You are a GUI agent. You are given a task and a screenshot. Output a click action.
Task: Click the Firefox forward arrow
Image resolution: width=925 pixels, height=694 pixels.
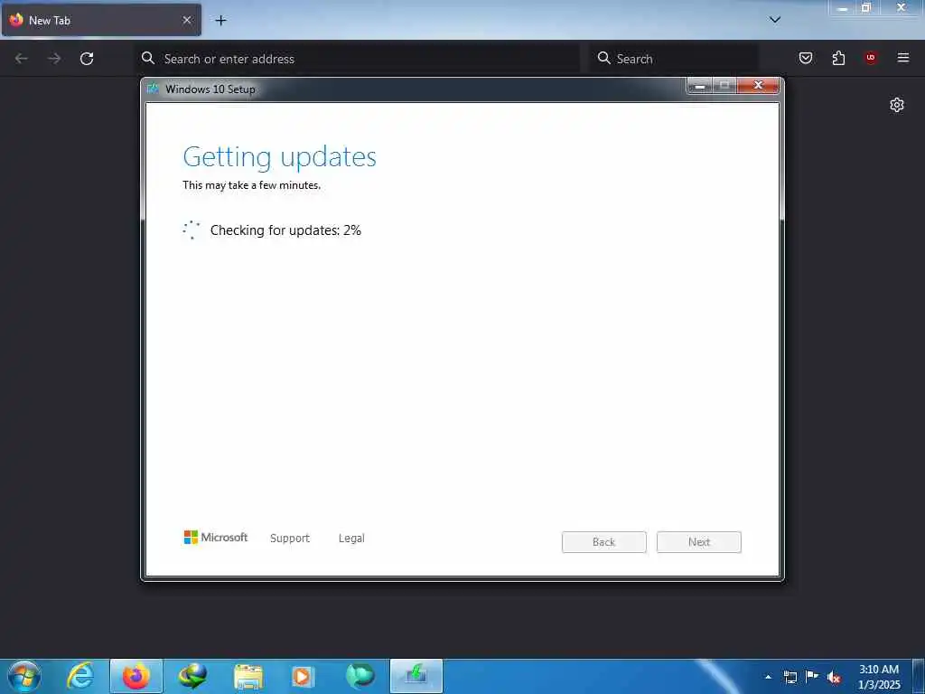pos(54,59)
